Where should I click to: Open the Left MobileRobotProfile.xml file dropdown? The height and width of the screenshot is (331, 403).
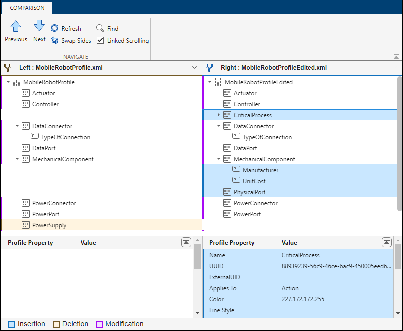[x=195, y=67]
